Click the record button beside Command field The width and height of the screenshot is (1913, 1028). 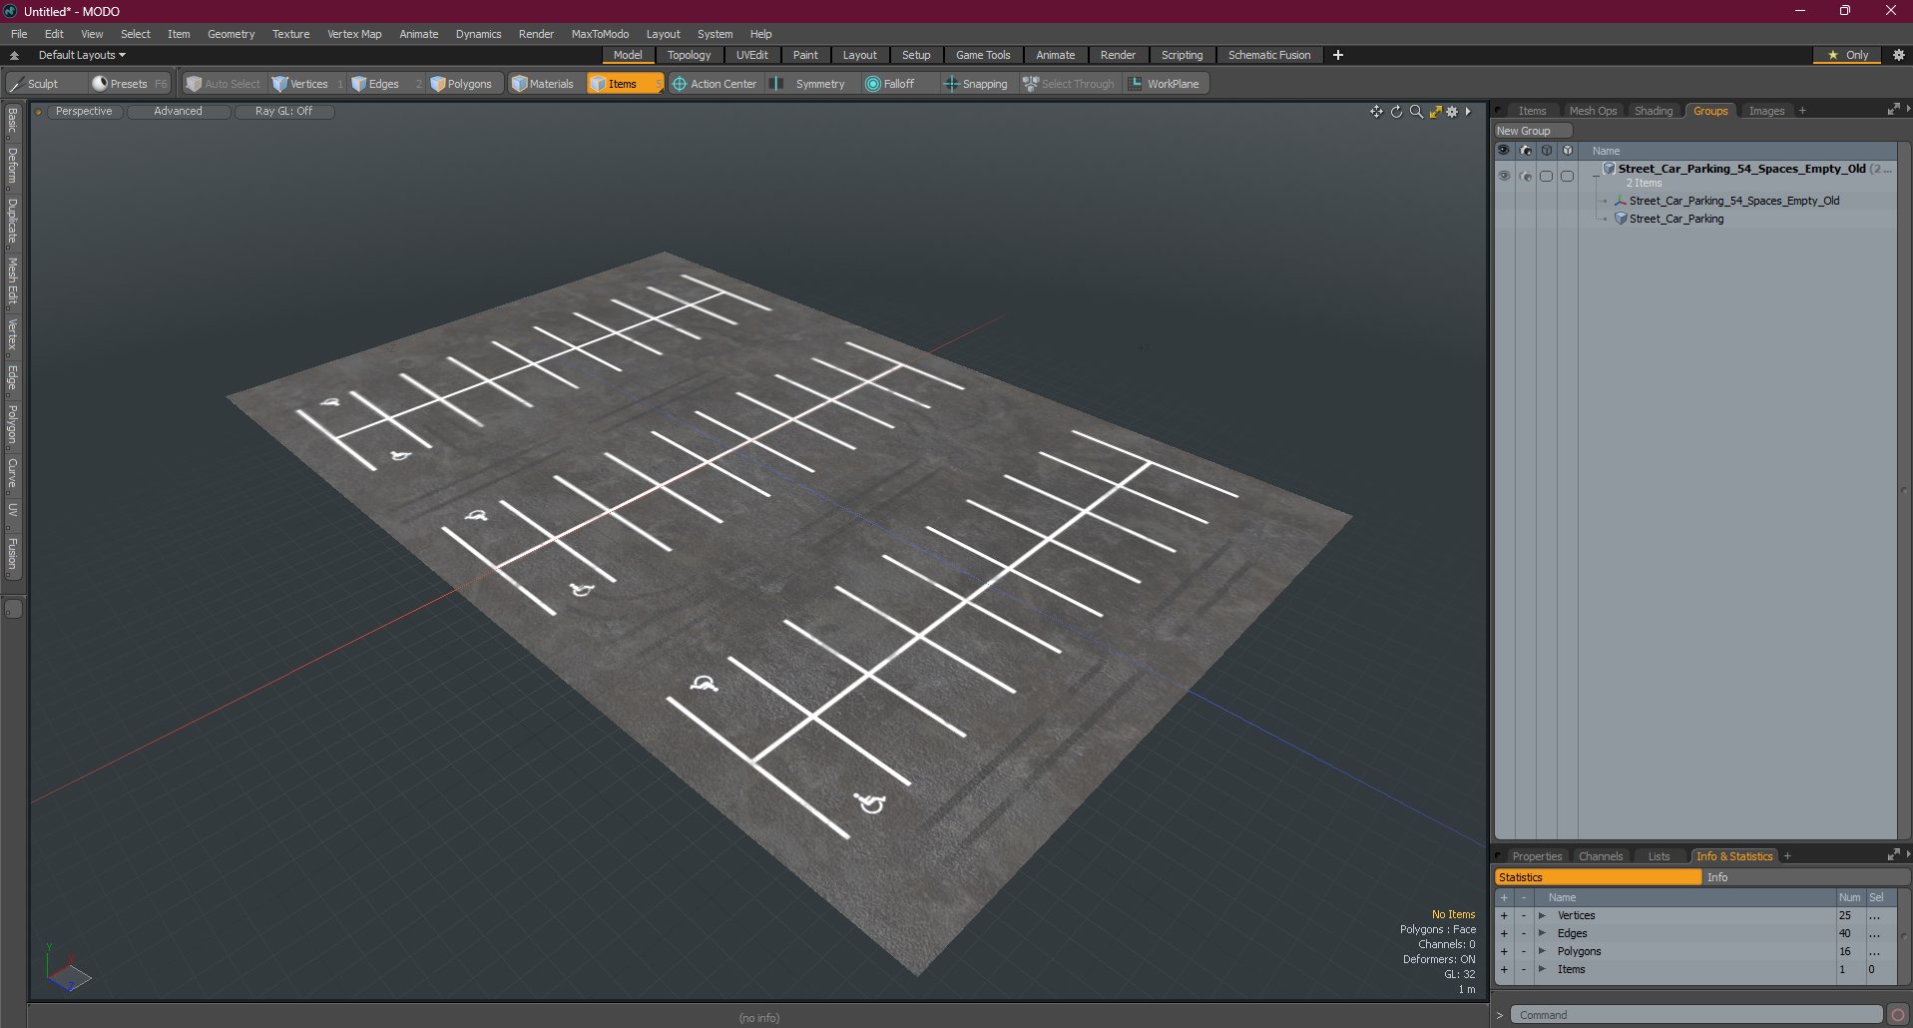point(1897,1015)
